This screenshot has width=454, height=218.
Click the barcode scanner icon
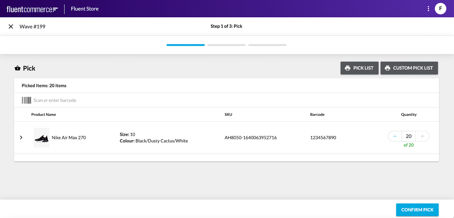coord(26,100)
